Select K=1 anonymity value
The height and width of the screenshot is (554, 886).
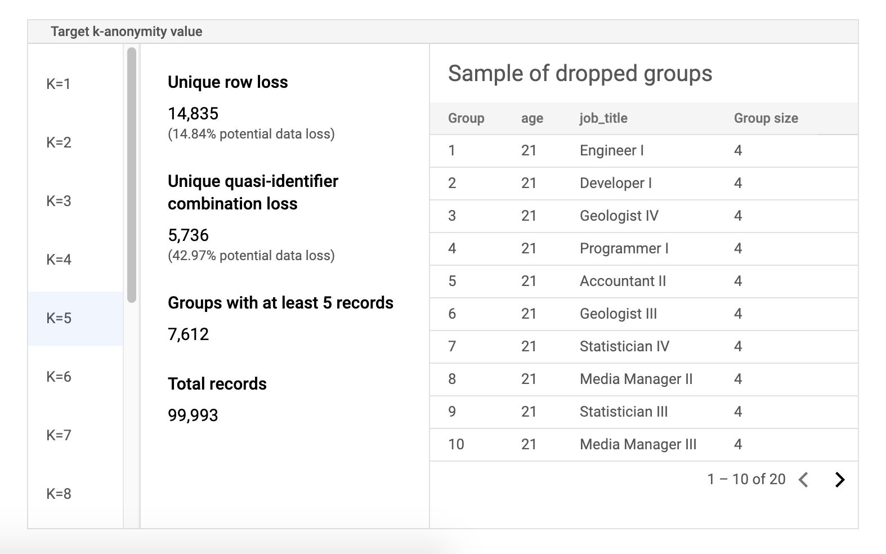59,84
